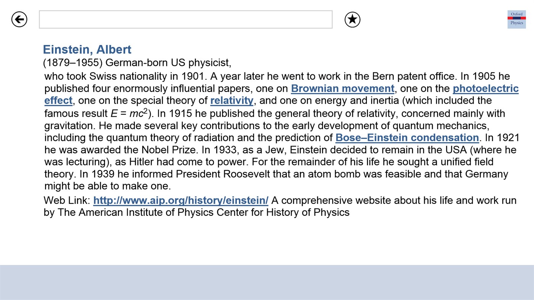Navigate back using the circular arrow icon

coord(19,19)
